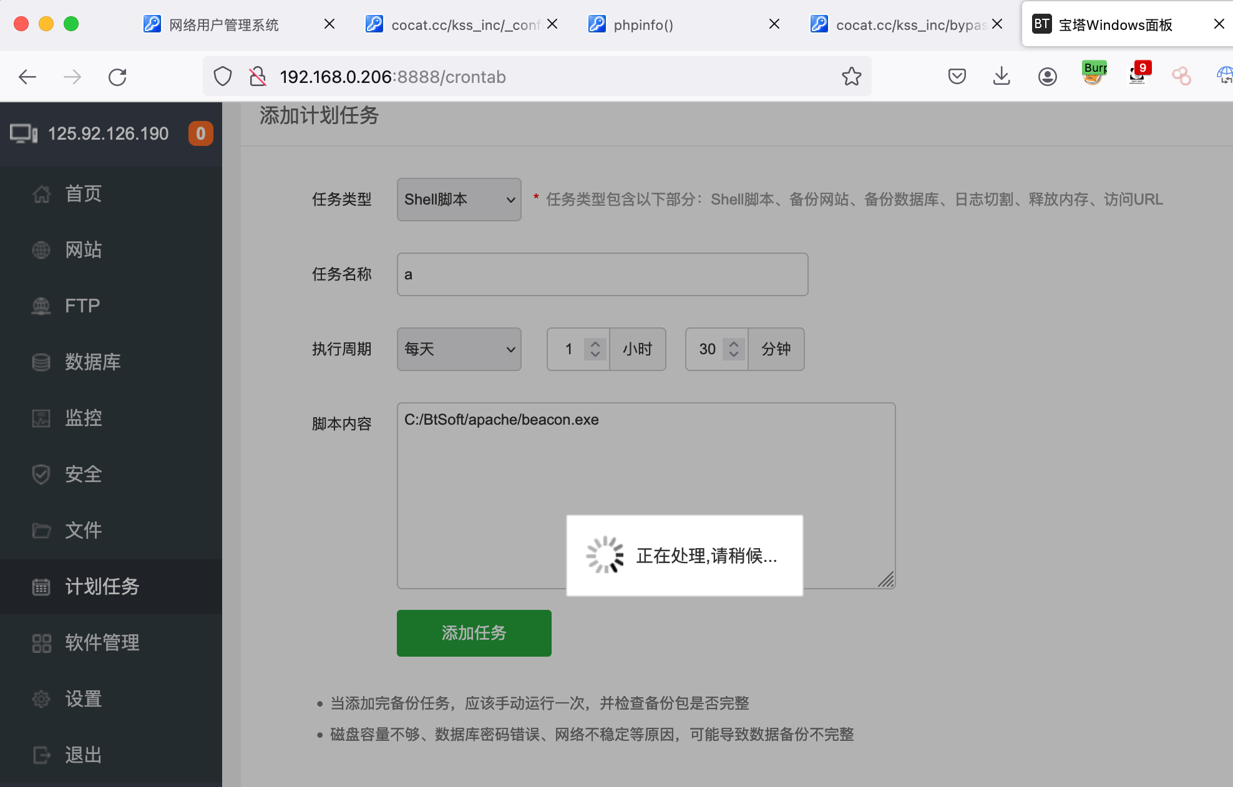Click the stepper arrows on the 小时 field
Screen dimensions: 1233x787
[x=595, y=349]
